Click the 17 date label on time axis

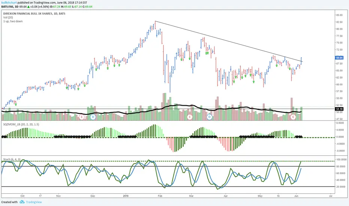[40, 196]
